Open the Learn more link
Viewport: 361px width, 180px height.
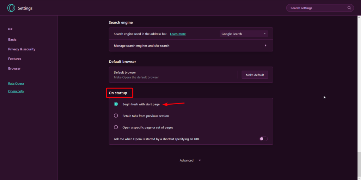point(178,34)
